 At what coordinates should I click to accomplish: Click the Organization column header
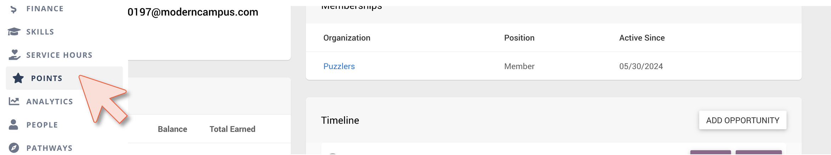pos(347,38)
